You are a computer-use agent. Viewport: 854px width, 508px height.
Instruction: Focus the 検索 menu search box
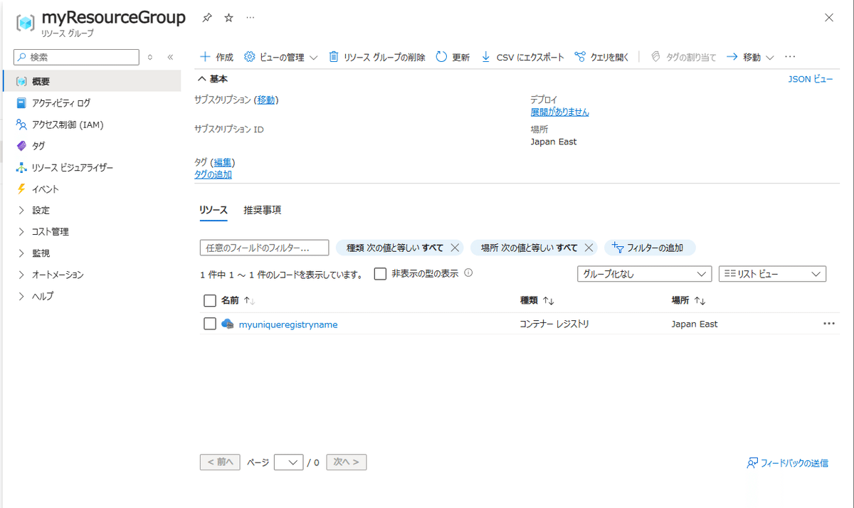77,57
